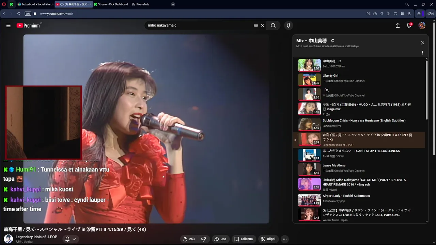Reload the current page
The height and width of the screenshot is (245, 436).
click(x=19, y=14)
